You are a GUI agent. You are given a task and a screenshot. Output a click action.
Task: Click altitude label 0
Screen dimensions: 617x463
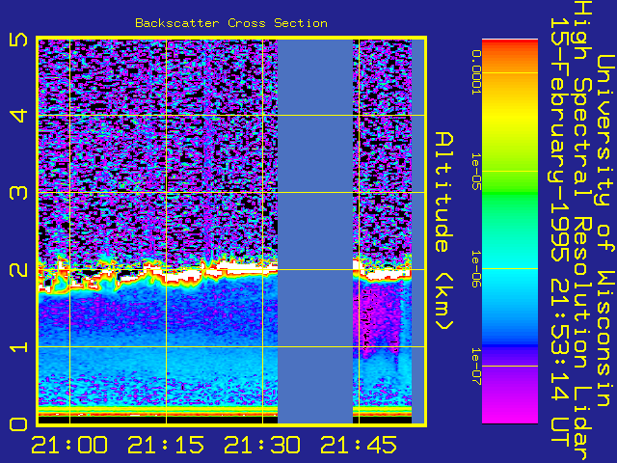[x=18, y=424]
